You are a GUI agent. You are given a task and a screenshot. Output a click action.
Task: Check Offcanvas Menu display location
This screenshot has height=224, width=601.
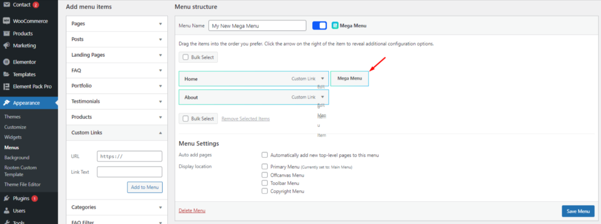click(265, 175)
